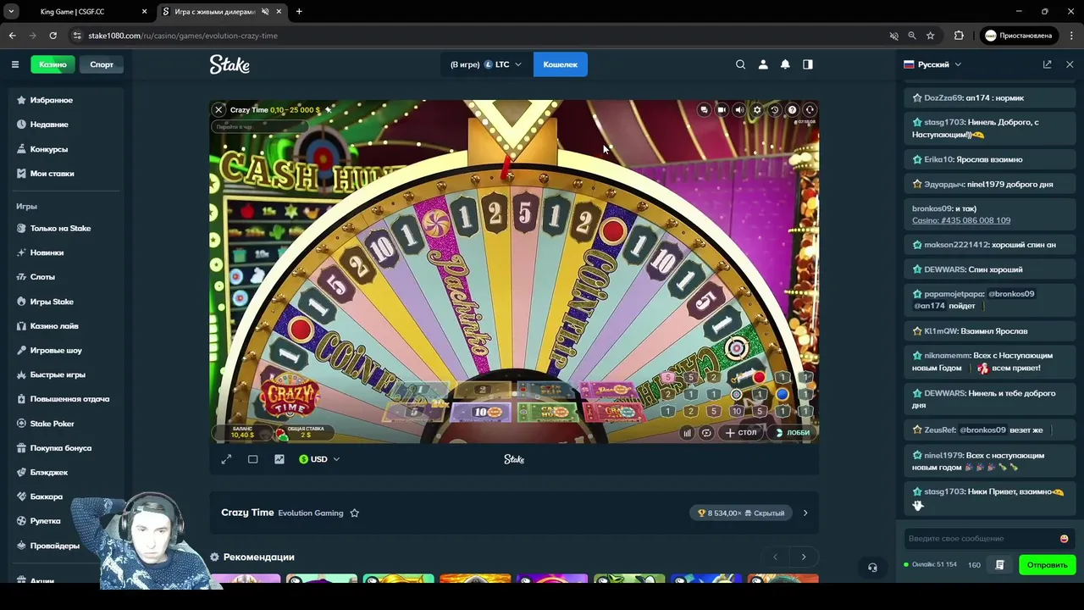Viewport: 1084px width, 610px height.
Task: Toggle the autoplay repeat icon in game
Action: 706,433
